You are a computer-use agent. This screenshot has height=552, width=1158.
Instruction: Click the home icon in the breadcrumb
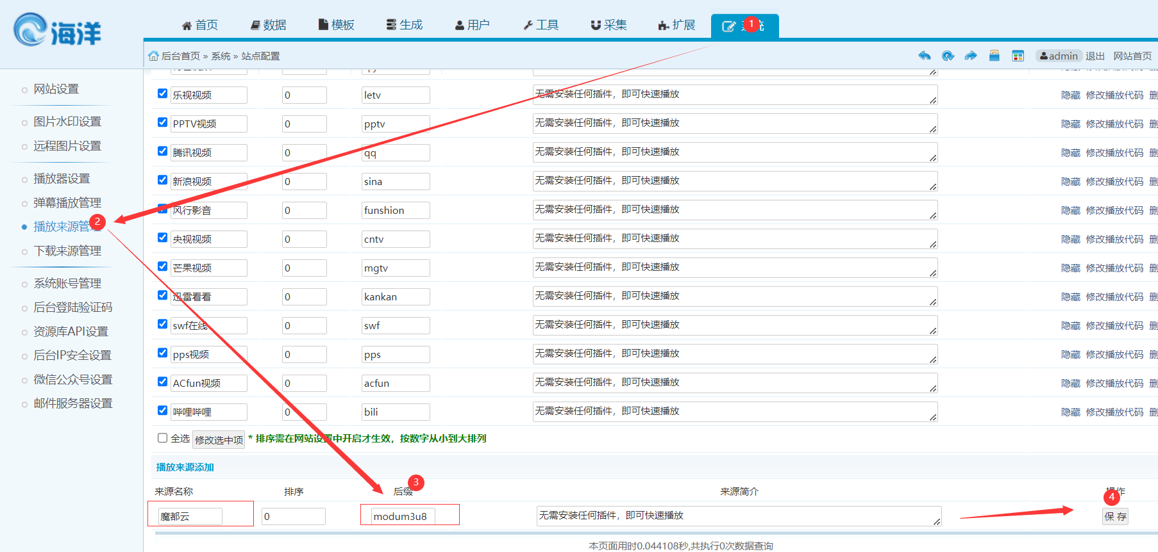[153, 56]
